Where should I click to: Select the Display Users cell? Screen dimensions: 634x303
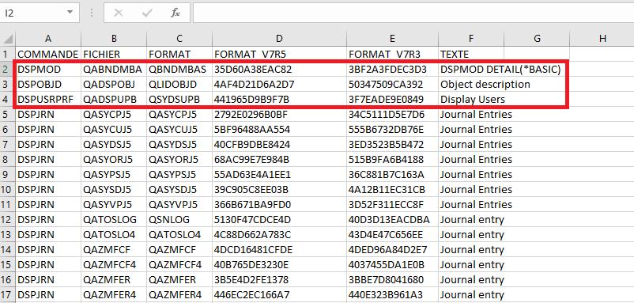pos(473,99)
